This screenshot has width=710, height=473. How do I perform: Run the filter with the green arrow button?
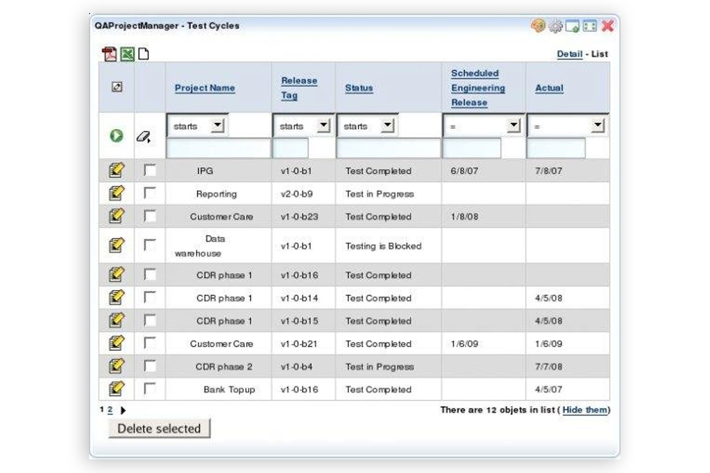[115, 136]
